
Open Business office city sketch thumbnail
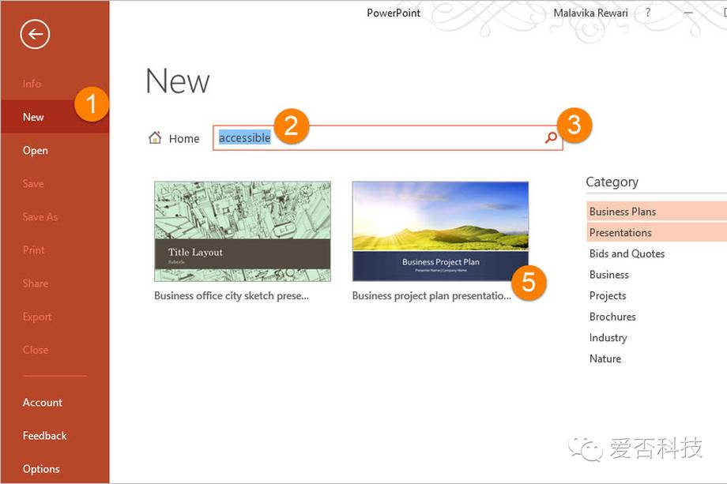pyautogui.click(x=243, y=231)
